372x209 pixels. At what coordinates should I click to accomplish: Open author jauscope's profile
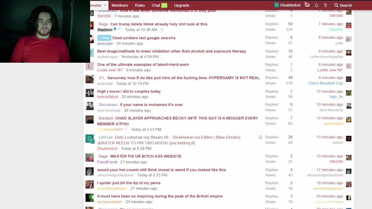click(x=105, y=44)
